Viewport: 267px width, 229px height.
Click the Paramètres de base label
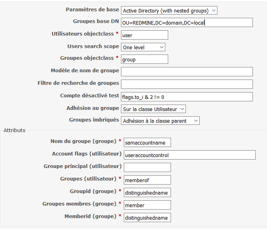92,10
